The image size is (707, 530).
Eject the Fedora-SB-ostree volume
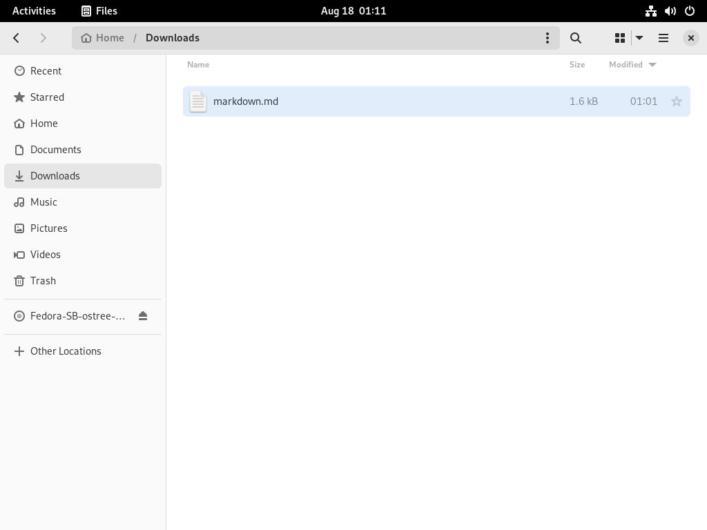[143, 316]
